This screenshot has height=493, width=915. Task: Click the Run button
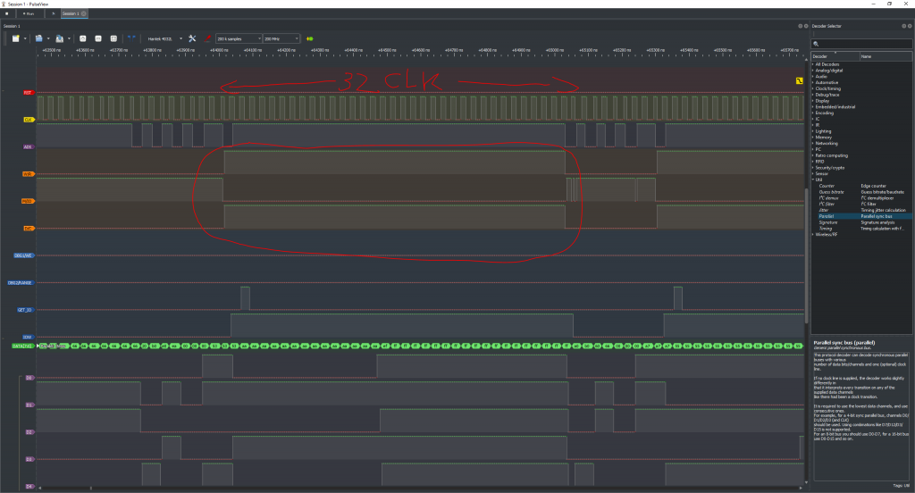click(x=28, y=13)
